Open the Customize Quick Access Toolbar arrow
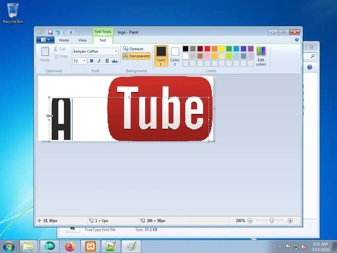The width and height of the screenshot is (337, 253). (x=71, y=33)
